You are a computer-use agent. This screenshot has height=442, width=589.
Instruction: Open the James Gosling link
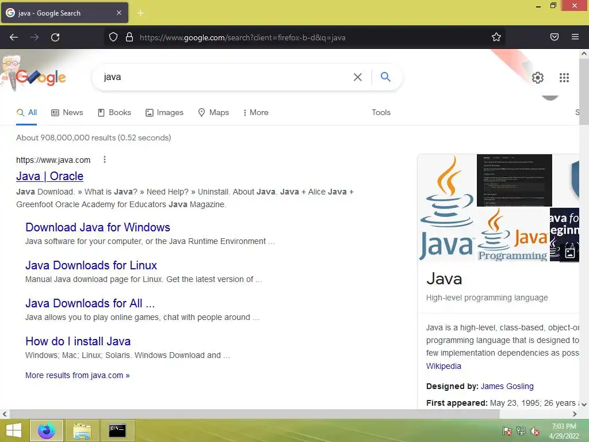507,386
